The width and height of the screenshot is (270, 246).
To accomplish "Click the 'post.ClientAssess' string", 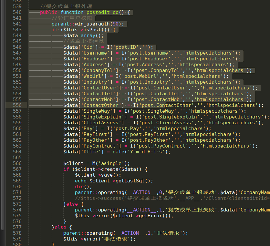I will coord(166,123).
